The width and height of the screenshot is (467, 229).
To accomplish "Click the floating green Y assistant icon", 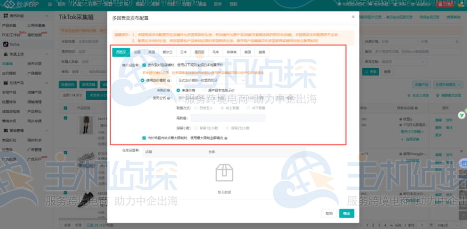I will [462, 115].
